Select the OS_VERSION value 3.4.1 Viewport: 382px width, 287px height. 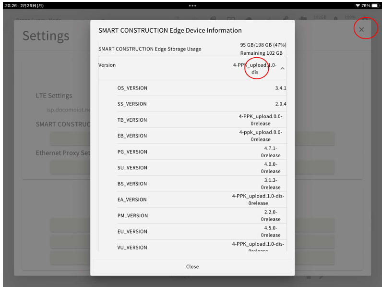pyautogui.click(x=281, y=88)
